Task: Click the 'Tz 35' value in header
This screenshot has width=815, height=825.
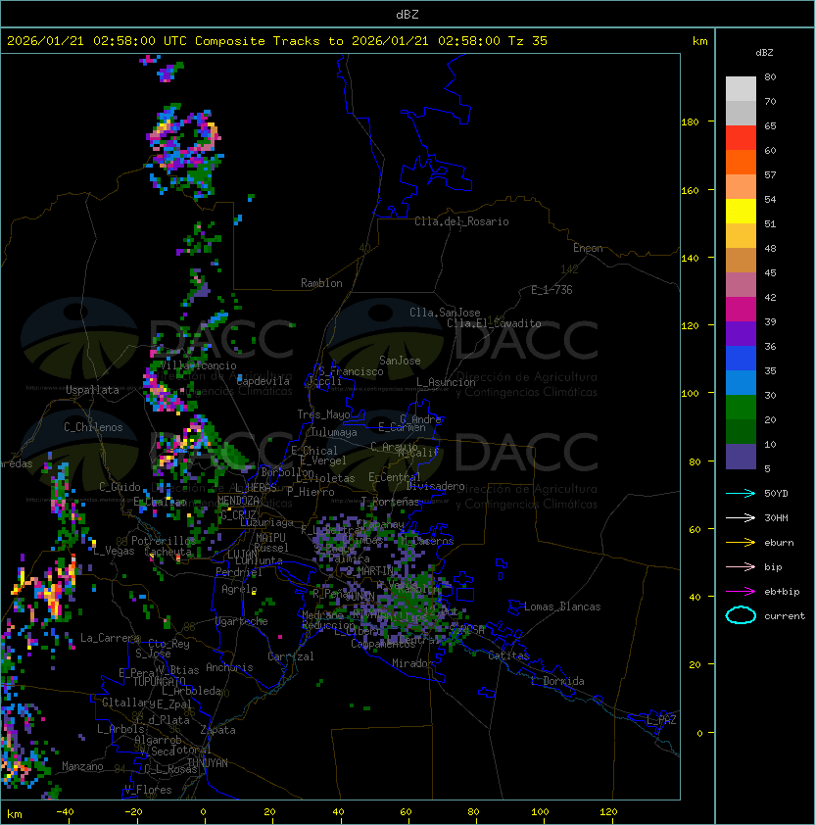Action: tap(528, 41)
